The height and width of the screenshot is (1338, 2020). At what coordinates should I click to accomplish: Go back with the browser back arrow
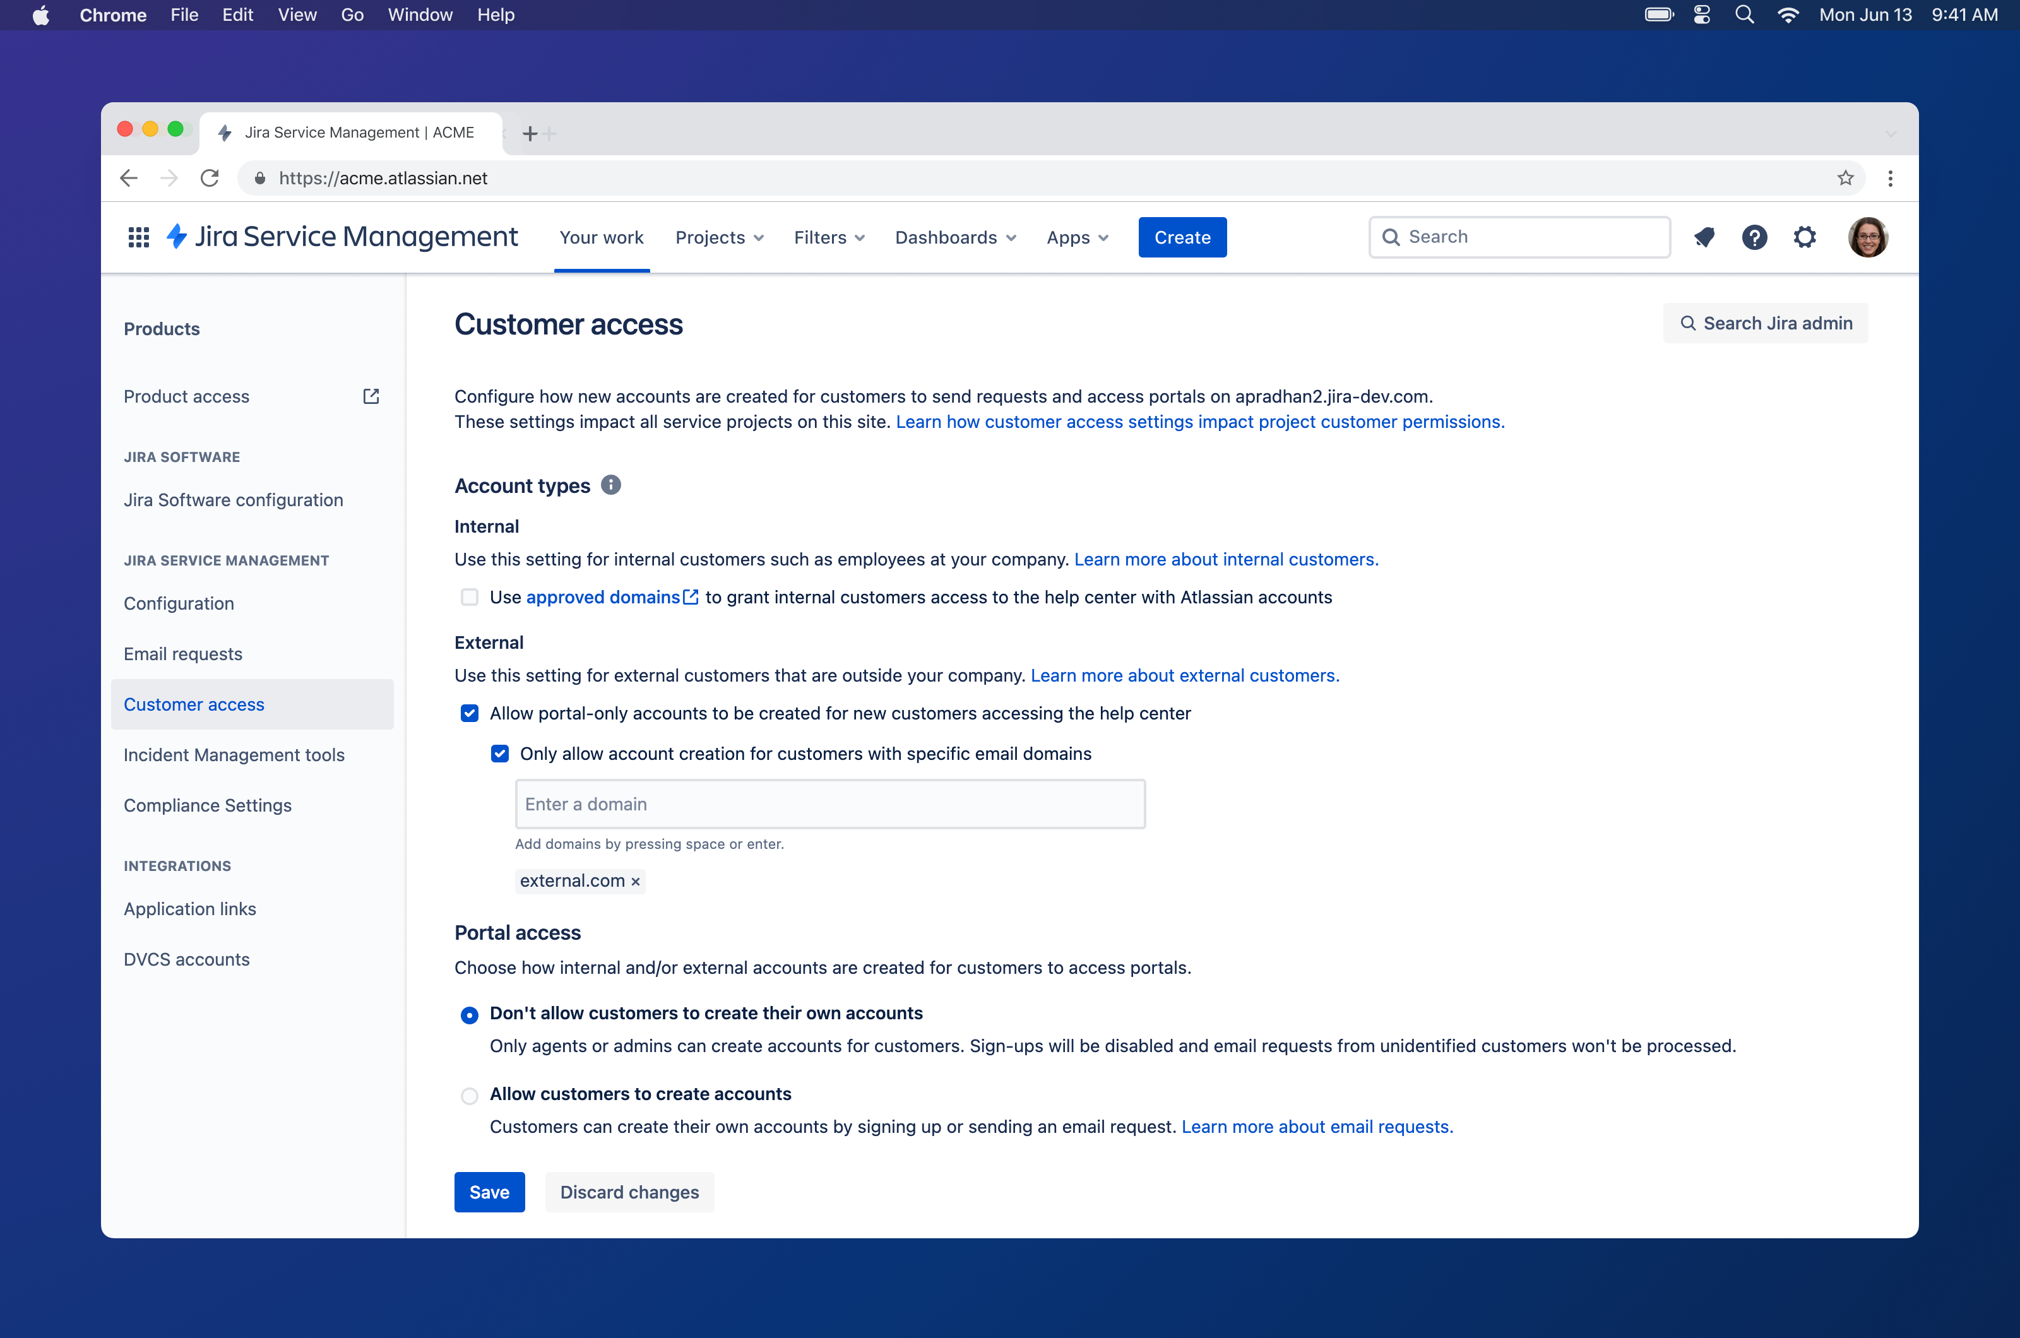[x=129, y=179]
